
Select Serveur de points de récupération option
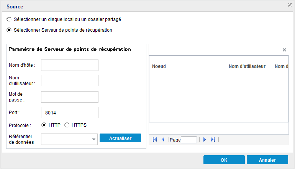click(9, 30)
